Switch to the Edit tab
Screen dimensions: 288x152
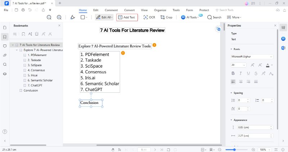tap(96, 10)
